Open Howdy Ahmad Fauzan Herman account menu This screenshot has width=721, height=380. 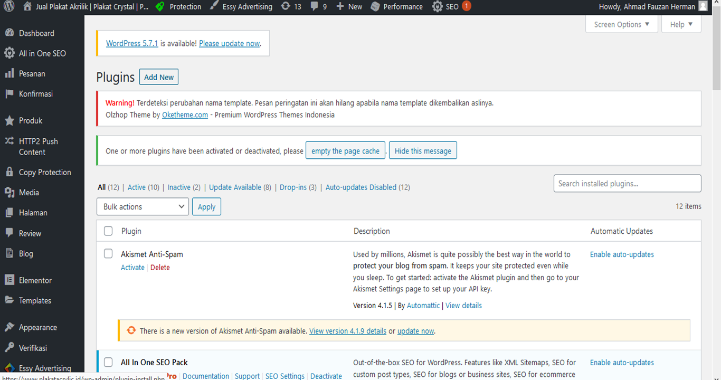click(x=653, y=6)
